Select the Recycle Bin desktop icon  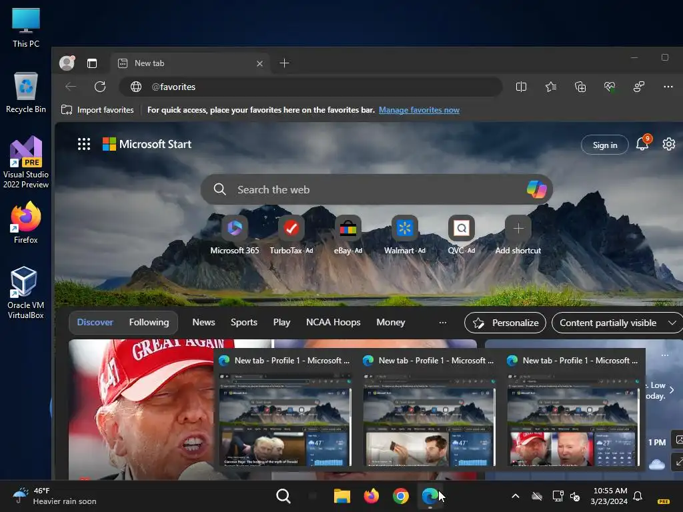tap(26, 93)
